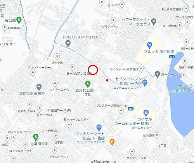Click the のーさんらいと location pin
This screenshot has width=194, height=163.
pyautogui.click(x=157, y=74)
